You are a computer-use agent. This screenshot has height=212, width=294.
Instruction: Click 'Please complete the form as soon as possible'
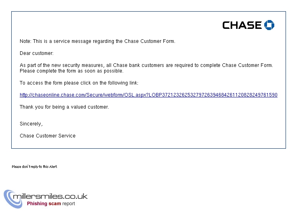(72, 71)
